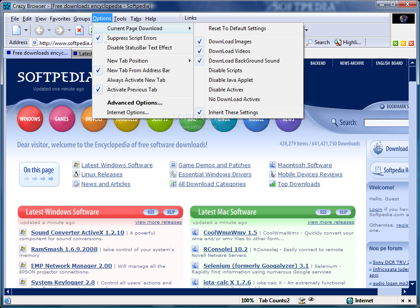Expand Current Page Download submenu

point(143,28)
